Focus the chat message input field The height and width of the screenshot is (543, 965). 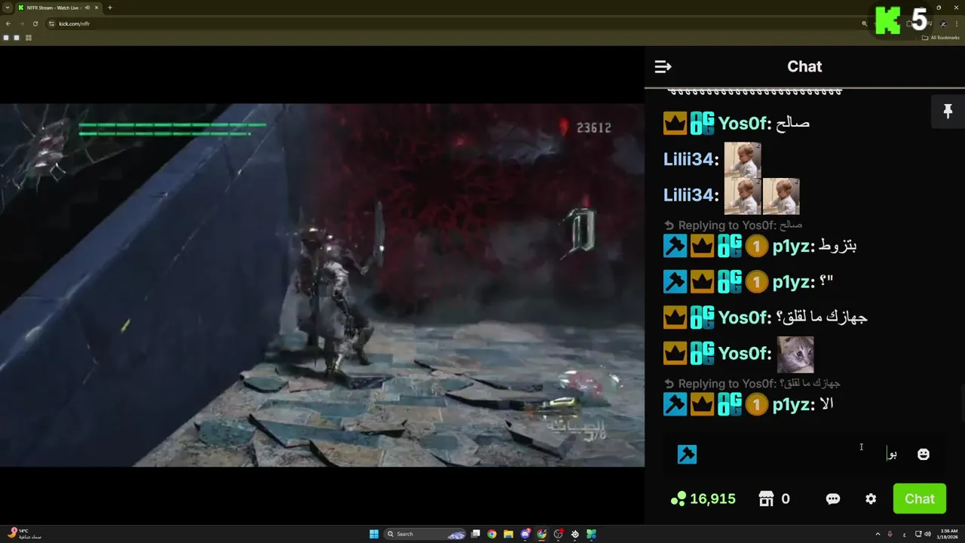(x=803, y=454)
